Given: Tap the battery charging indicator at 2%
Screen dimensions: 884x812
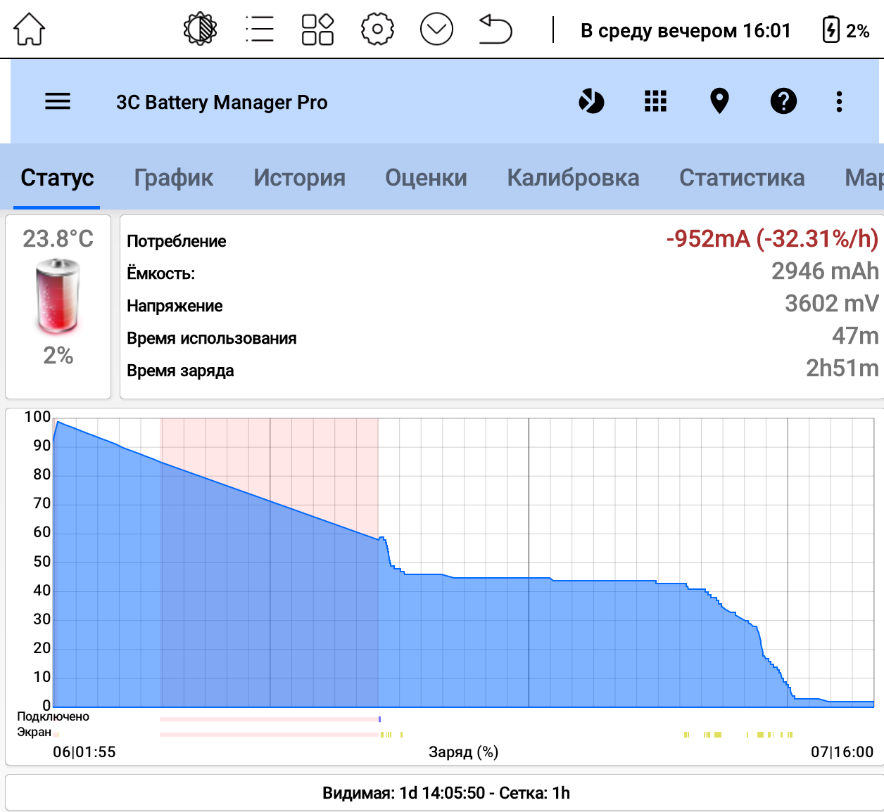Looking at the screenshot, I should click(x=845, y=30).
